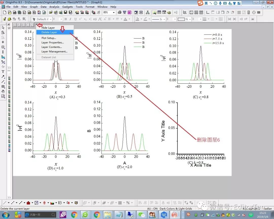Click the Save Project floppy icon
This screenshot has height=219, width=274.
click(x=65, y=12)
